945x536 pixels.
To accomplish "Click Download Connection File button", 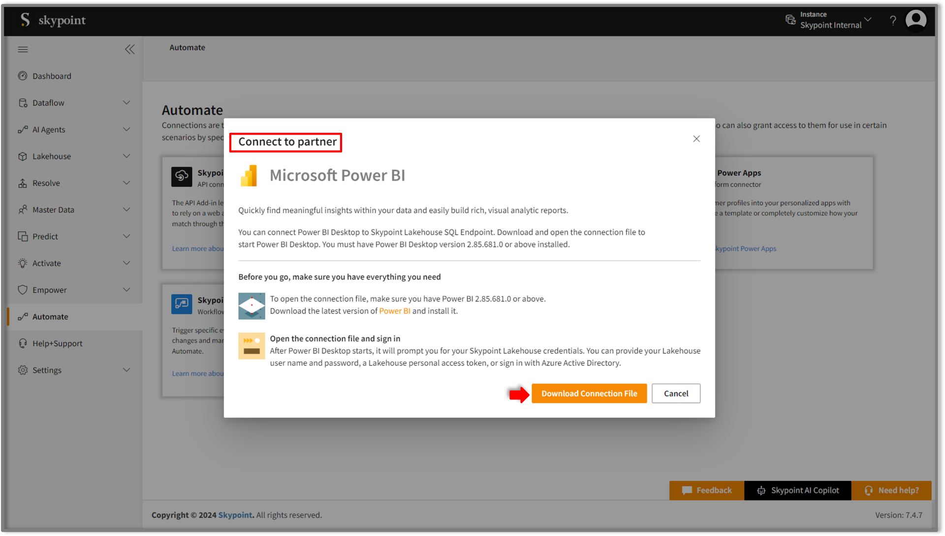I will click(x=589, y=393).
